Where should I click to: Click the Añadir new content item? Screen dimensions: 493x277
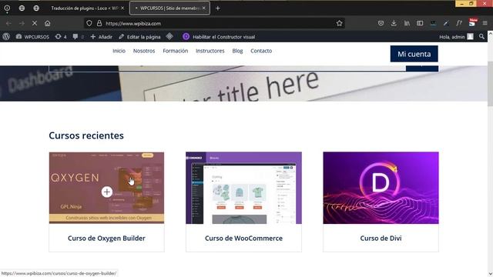point(101,37)
